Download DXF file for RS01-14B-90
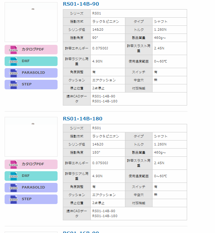 (31, 61)
